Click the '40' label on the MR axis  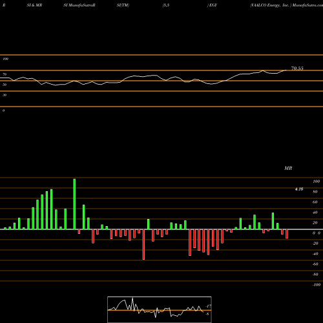tap(315, 213)
